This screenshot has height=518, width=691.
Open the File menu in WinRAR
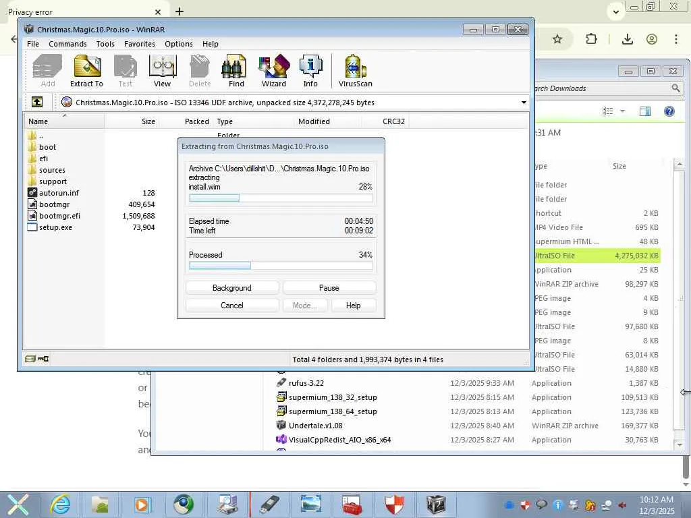[33, 44]
